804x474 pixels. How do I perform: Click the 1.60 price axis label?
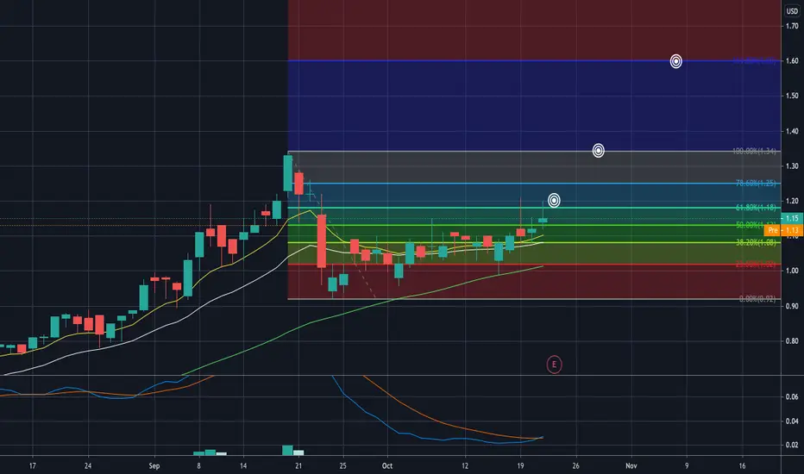(792, 61)
